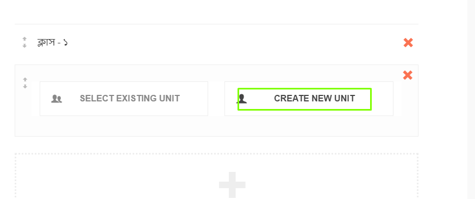Remove the ক্লাস - ১ row with red X

[x=408, y=43]
